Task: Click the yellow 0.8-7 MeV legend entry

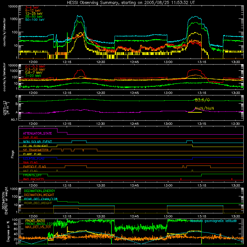Action: coord(34,73)
